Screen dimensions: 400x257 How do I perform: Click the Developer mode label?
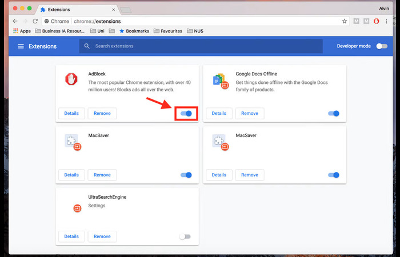pos(354,46)
